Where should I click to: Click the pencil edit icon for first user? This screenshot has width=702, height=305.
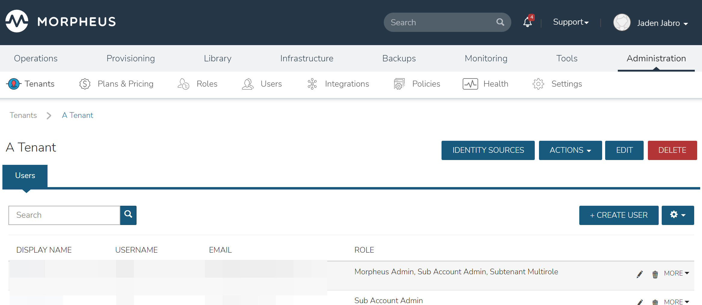640,274
